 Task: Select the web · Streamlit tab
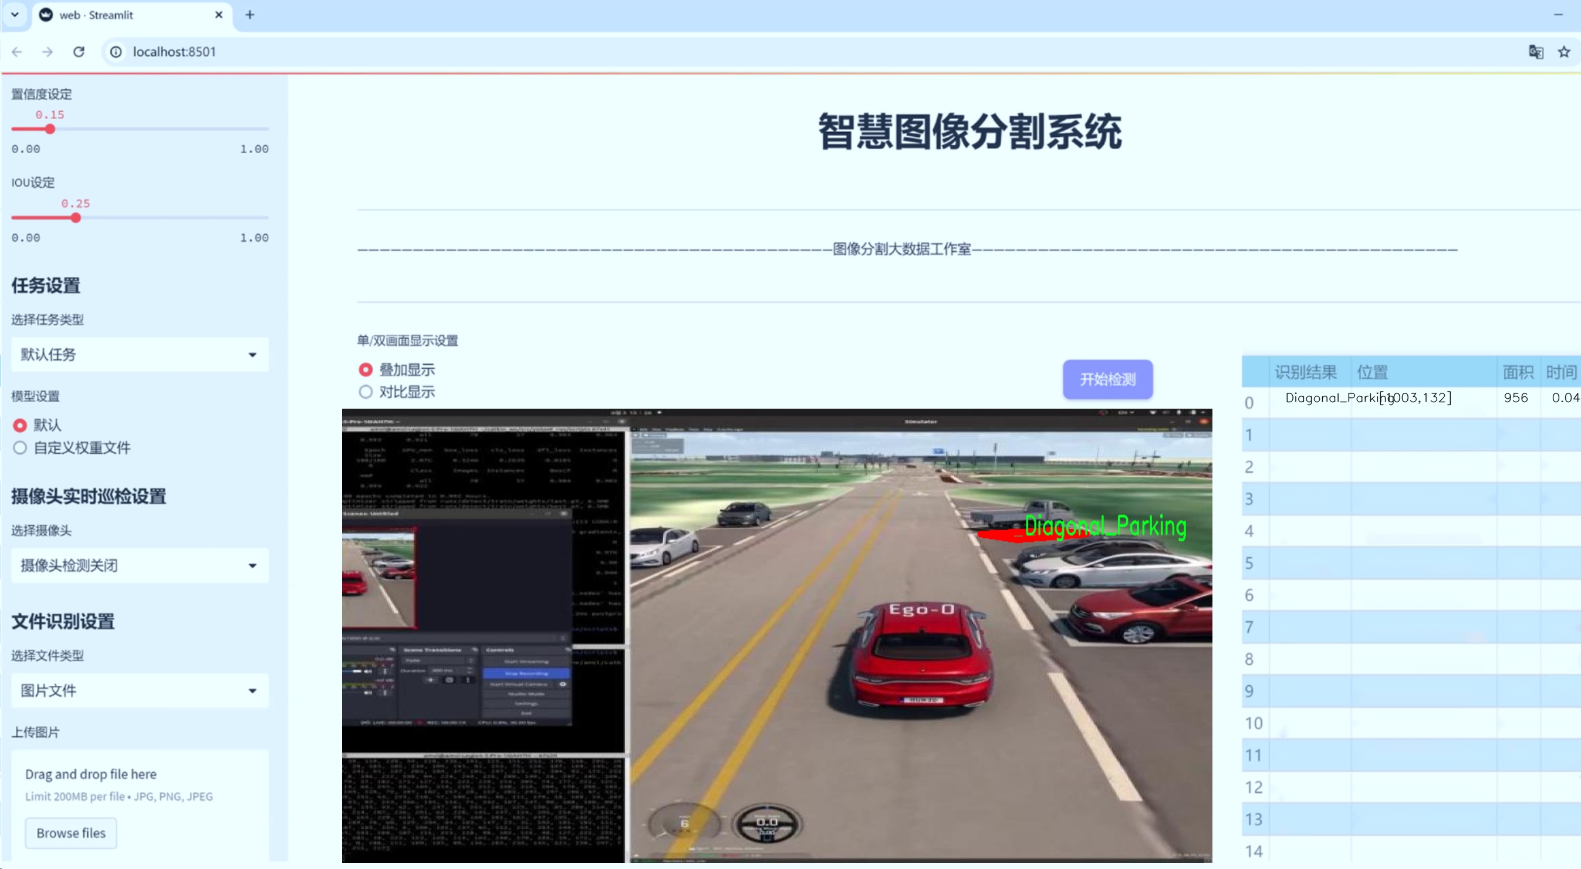pos(131,15)
